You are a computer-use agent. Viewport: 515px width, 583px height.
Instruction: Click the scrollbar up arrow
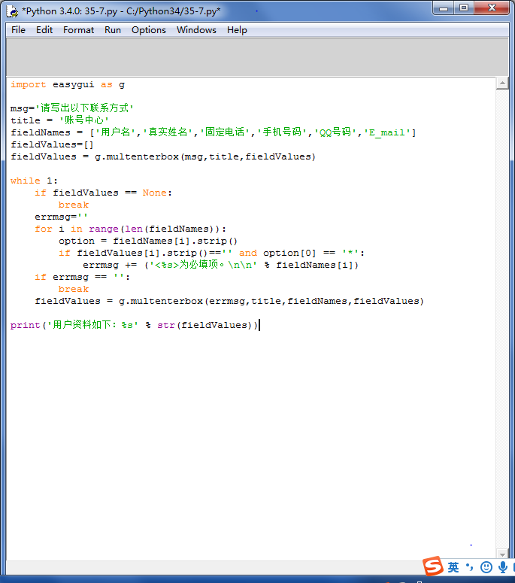click(502, 84)
